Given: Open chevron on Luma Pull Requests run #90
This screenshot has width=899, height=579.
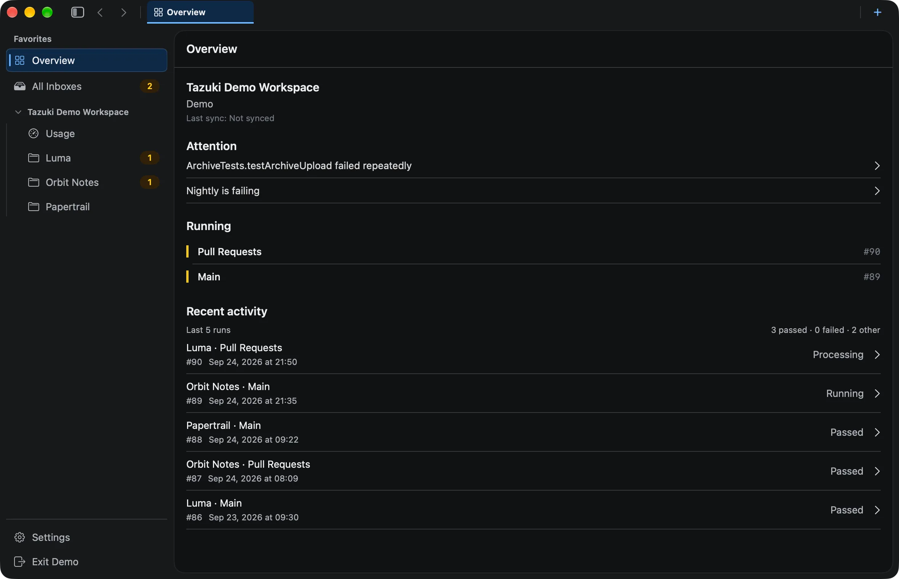Looking at the screenshot, I should [x=877, y=354].
